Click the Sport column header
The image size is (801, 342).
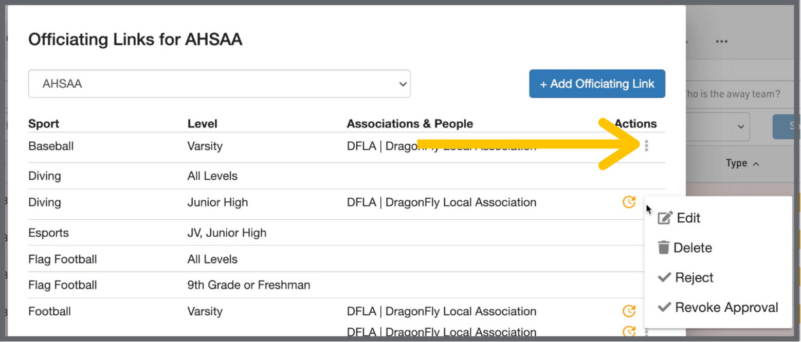[x=44, y=124]
